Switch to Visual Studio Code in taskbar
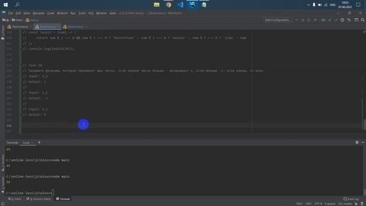 click(x=180, y=5)
